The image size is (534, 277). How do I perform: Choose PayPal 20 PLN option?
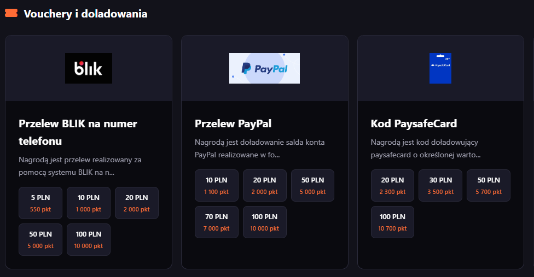(x=265, y=185)
